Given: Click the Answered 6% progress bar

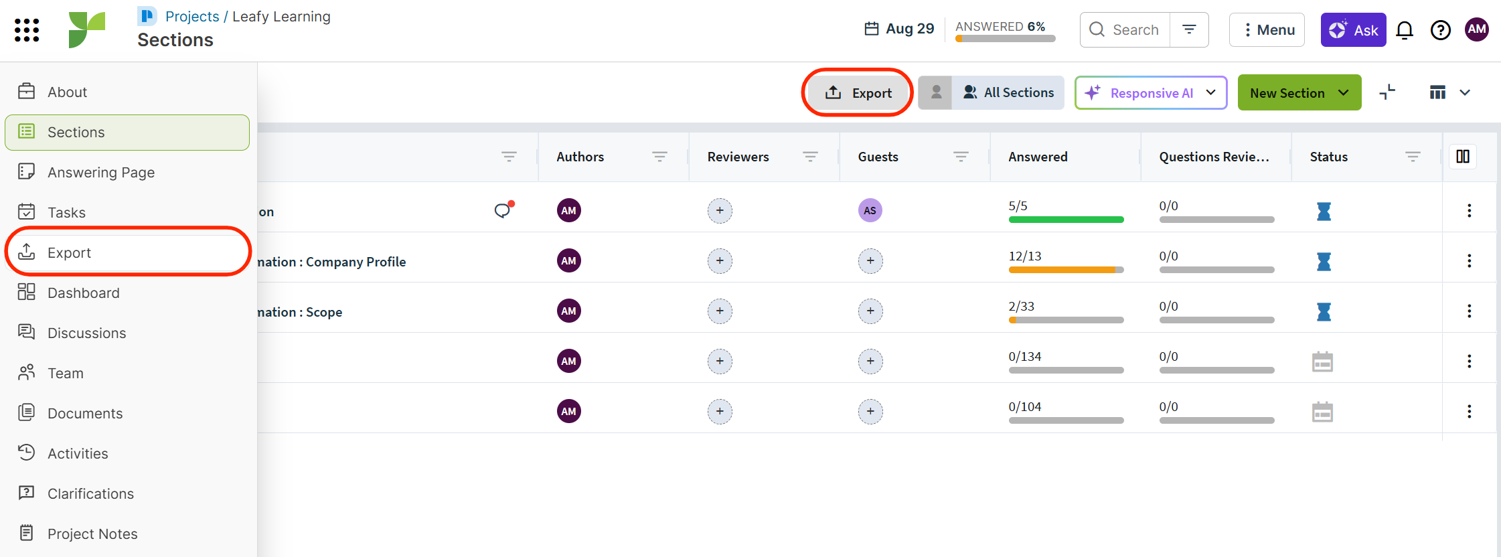Looking at the screenshot, I should point(1005,38).
